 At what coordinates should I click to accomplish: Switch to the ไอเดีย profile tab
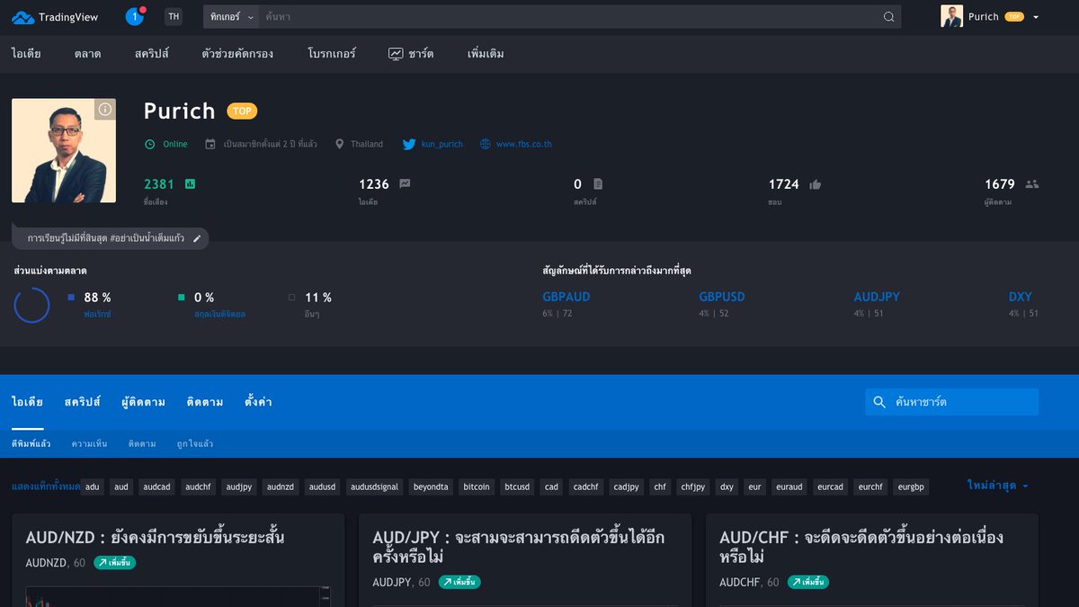(x=27, y=402)
